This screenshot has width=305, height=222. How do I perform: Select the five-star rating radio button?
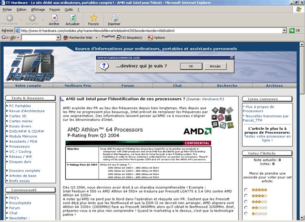pos(246,190)
